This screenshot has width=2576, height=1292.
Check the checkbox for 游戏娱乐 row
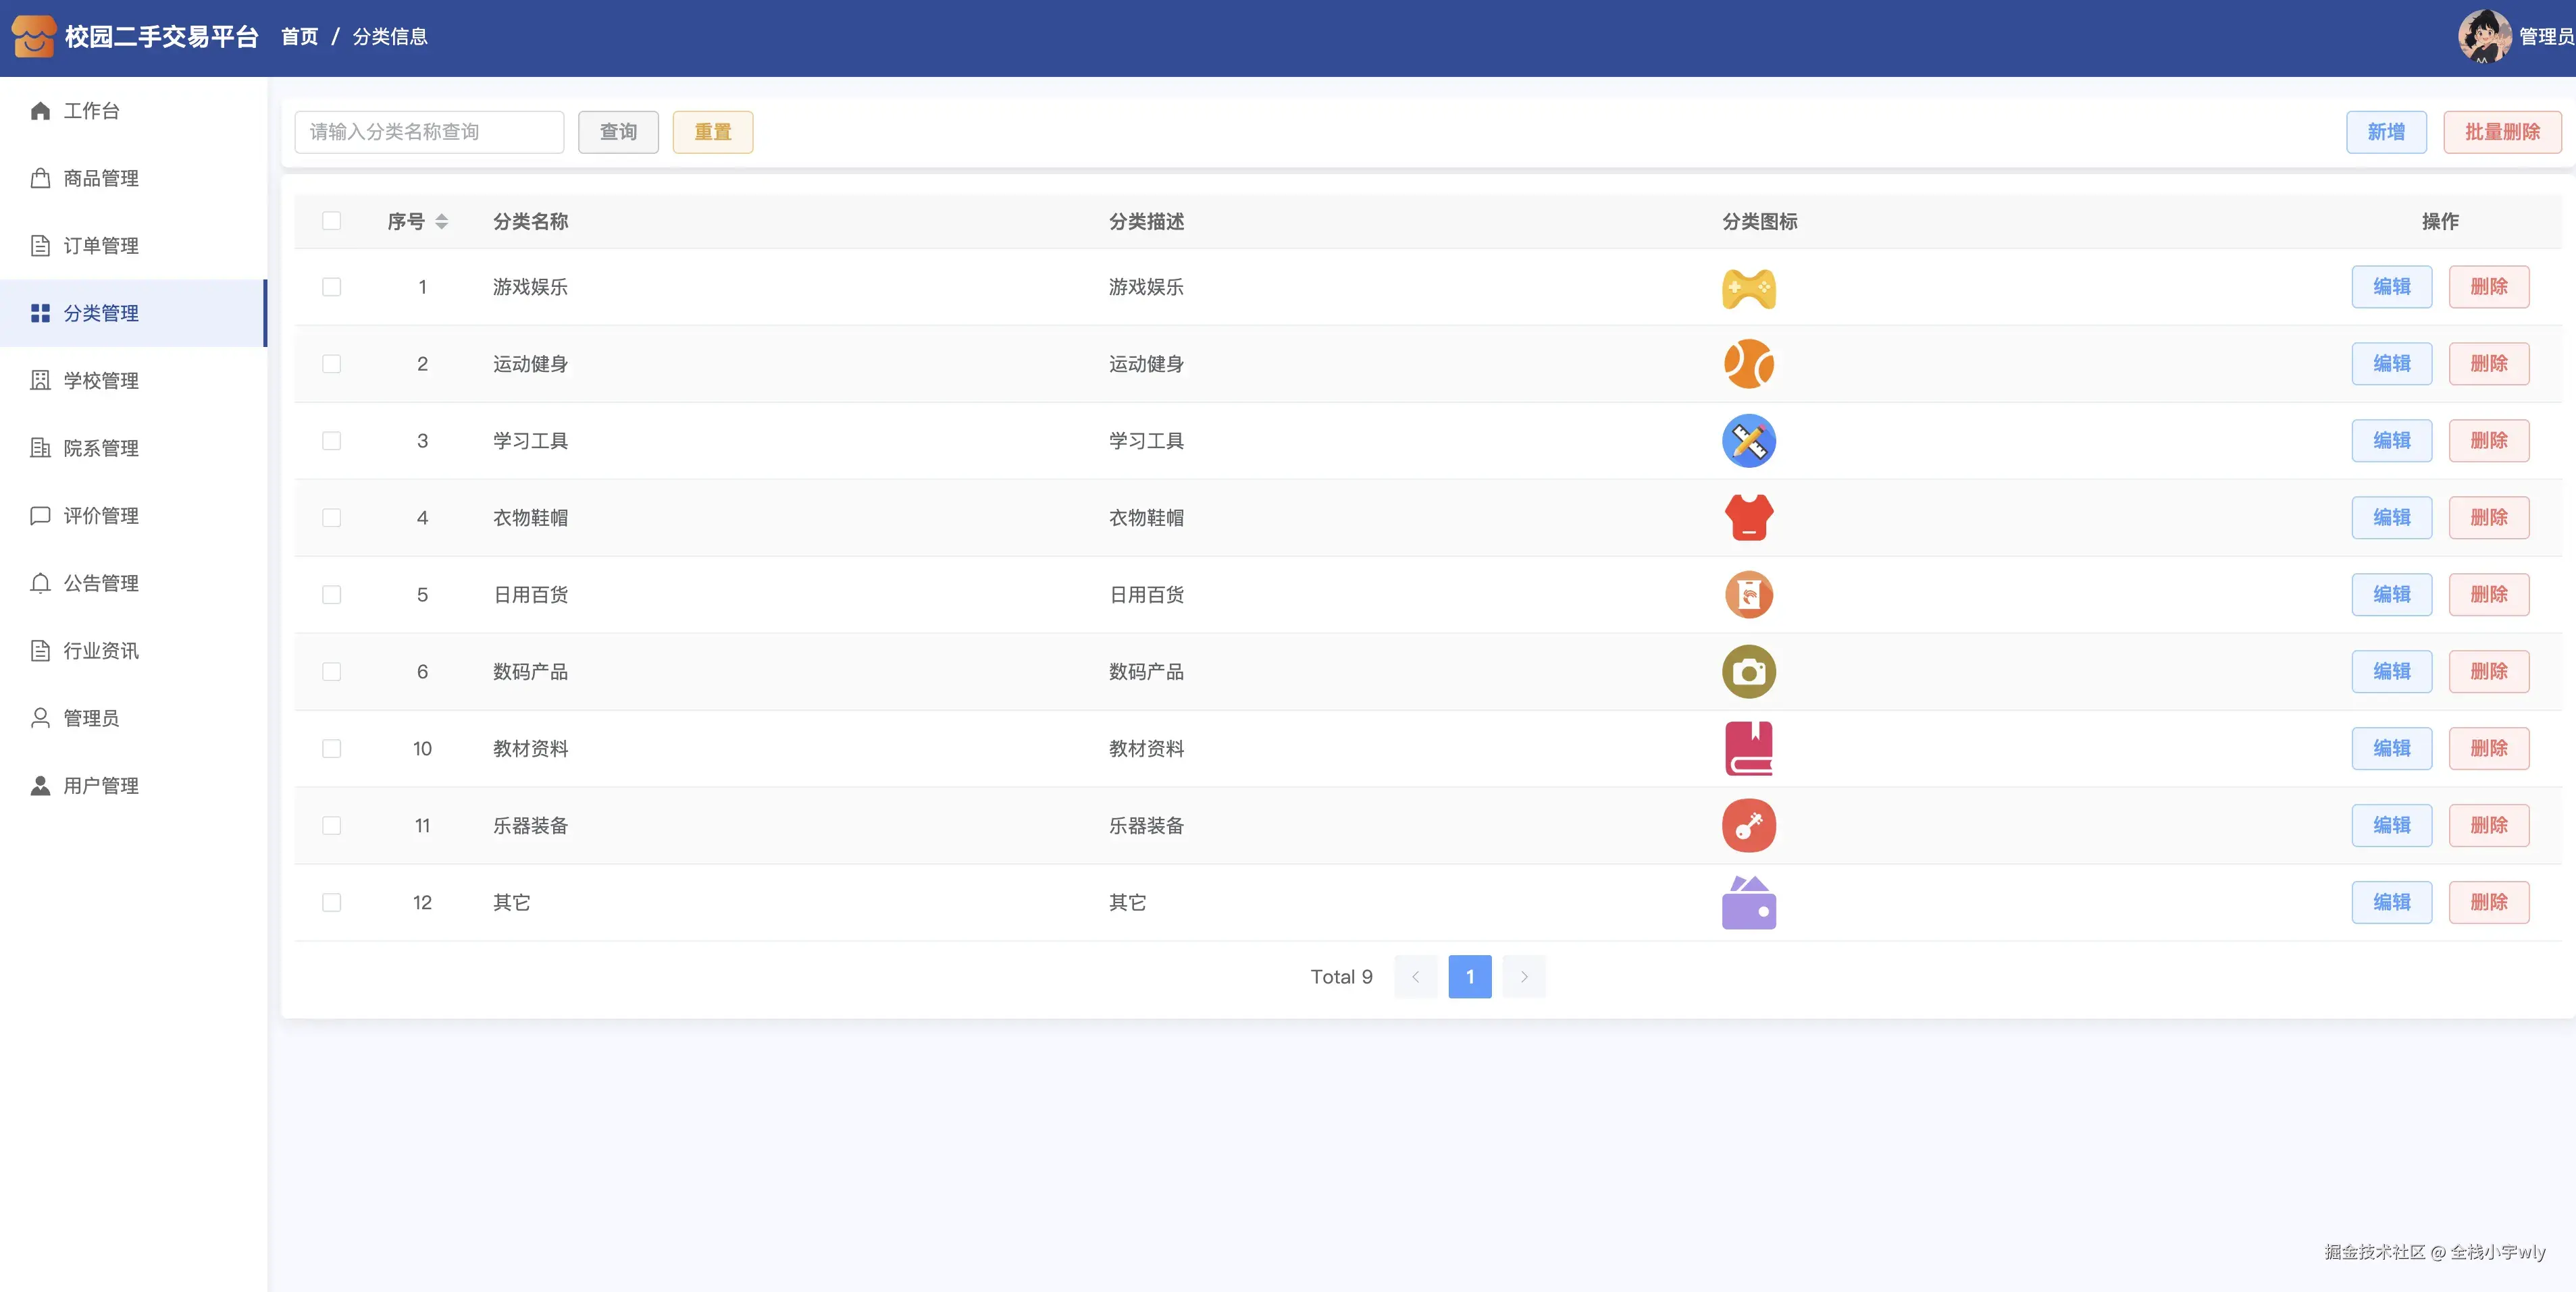tap(331, 288)
